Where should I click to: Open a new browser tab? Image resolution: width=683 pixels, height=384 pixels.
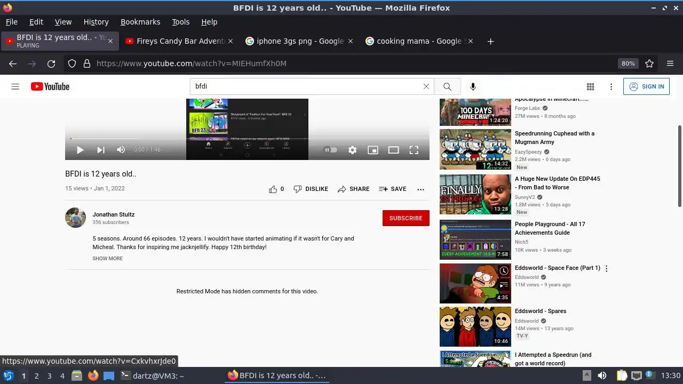[490, 41]
